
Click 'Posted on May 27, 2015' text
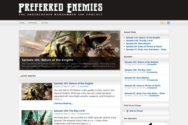[65, 87]
